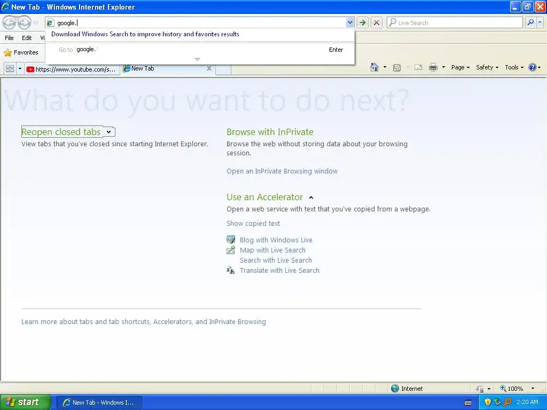Click the Print icon
Screen dimensions: 547x410
[433, 67]
